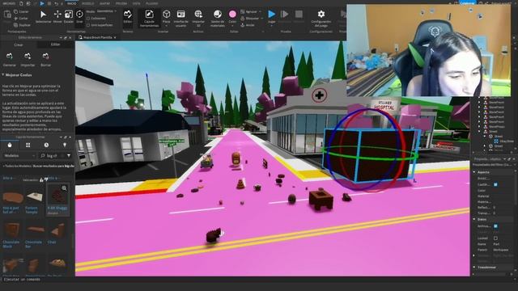Toggle the Unir superficies checkbox
Viewport: 518px width, 291px height.
[x=88, y=25]
